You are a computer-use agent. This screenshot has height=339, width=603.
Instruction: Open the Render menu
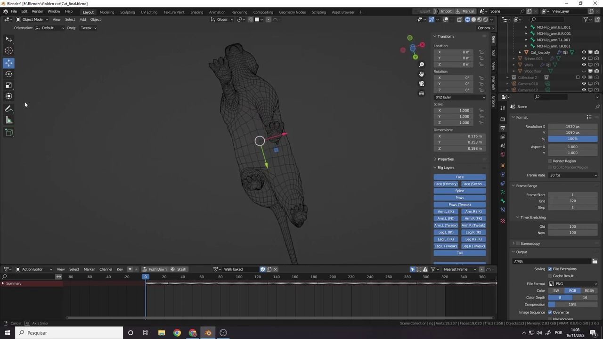tap(37, 11)
